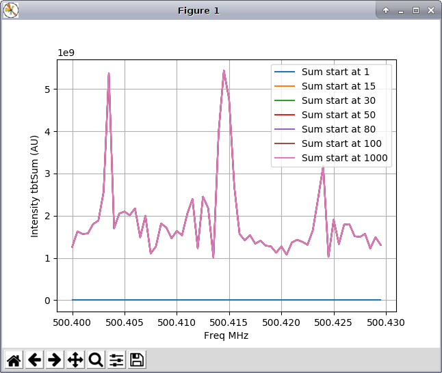The height and width of the screenshot is (373, 442).
Task: Save the figure with floppy icon
Action: pos(137,359)
